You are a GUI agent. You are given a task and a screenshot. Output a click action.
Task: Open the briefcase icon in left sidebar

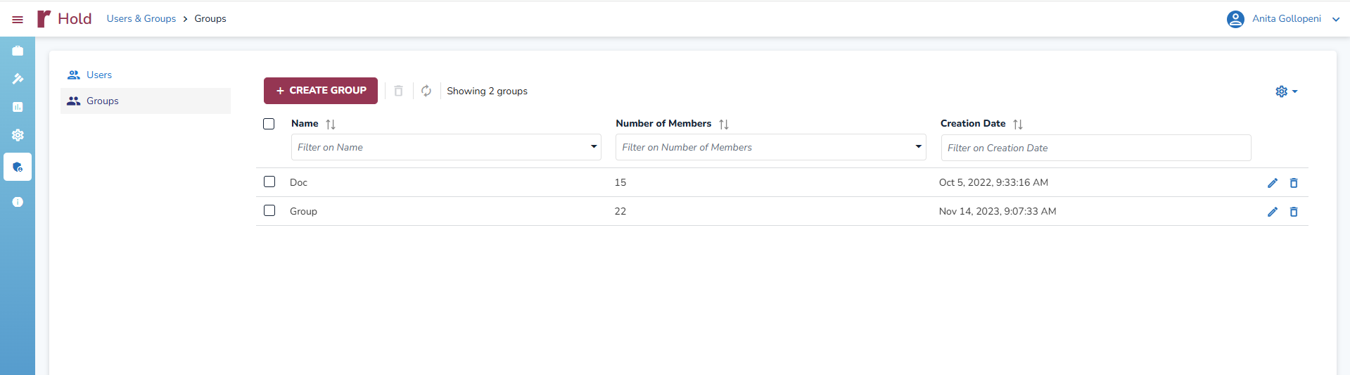[x=18, y=51]
